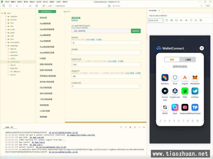Image resolution: width=213 pixels, height=159 pixels.
Task: Select the manifest.json editor tab
Action: pyautogui.click(x=47, y=12)
